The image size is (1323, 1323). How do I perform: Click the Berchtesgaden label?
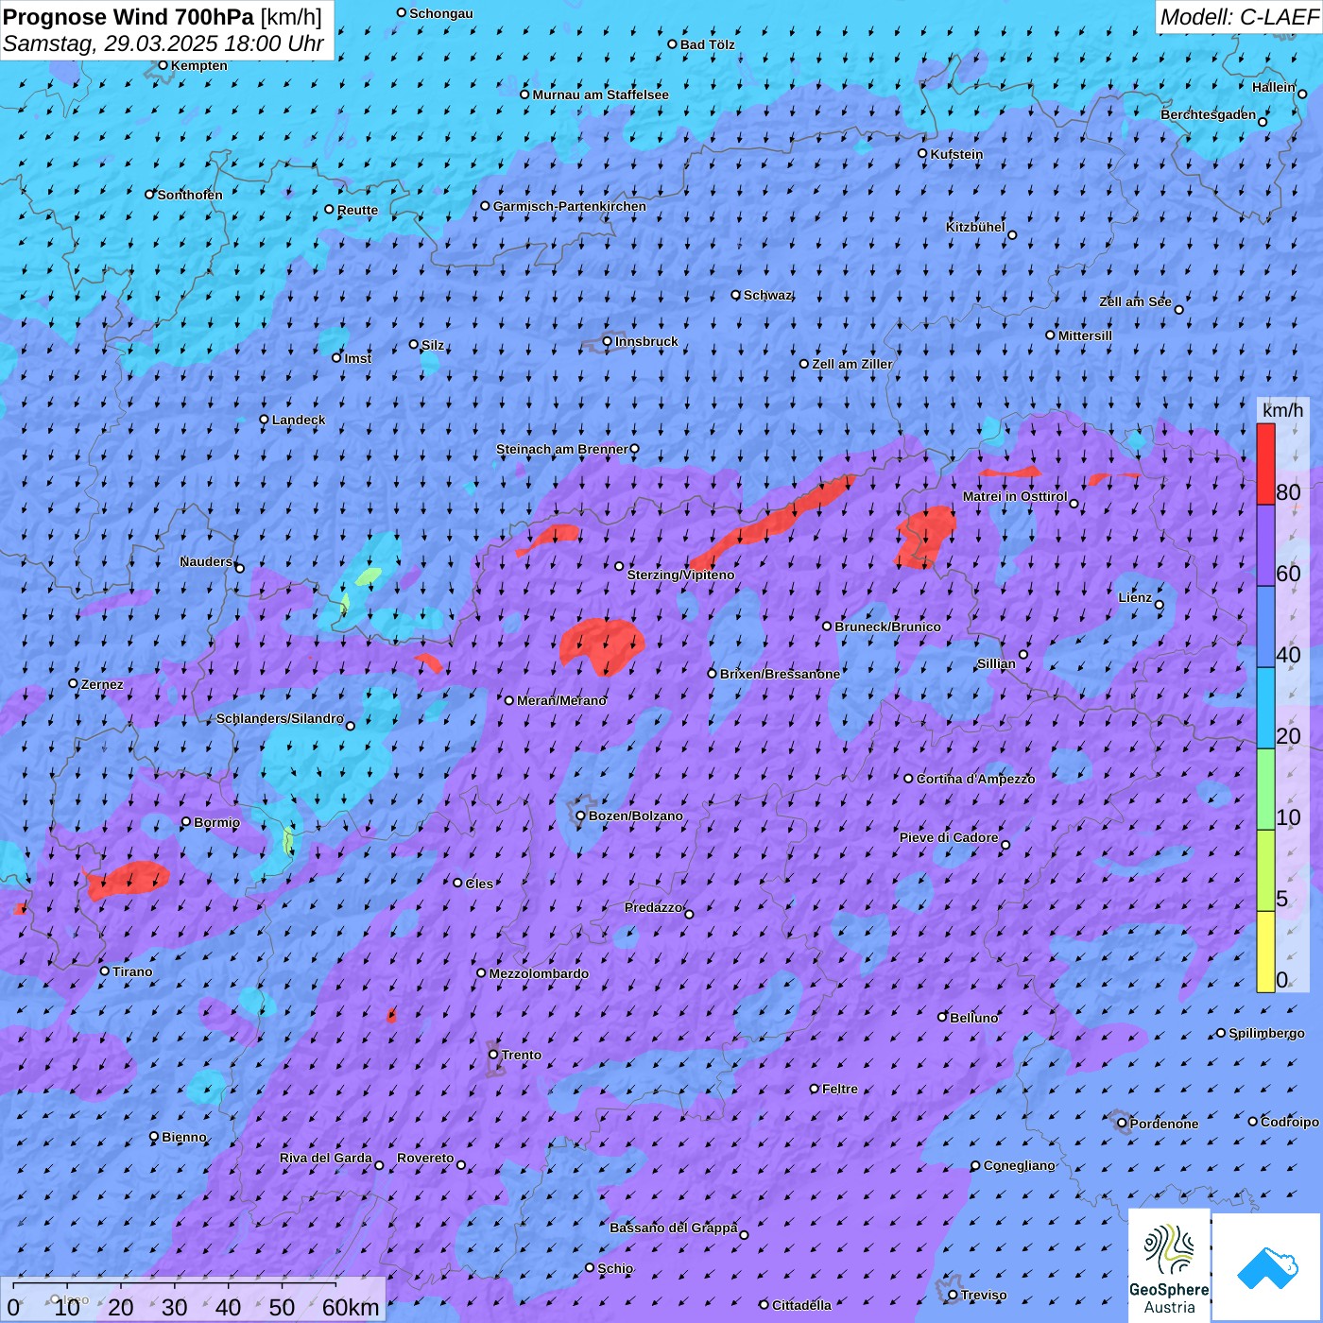pyautogui.click(x=1208, y=114)
